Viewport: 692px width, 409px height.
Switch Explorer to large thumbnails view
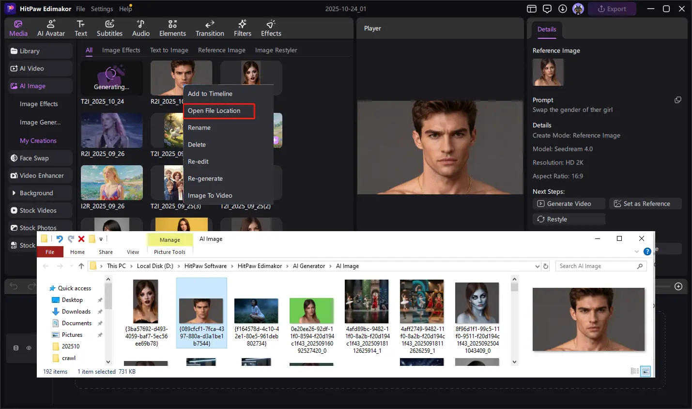click(x=646, y=371)
